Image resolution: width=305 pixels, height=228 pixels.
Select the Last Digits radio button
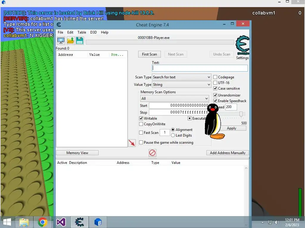coord(173,135)
